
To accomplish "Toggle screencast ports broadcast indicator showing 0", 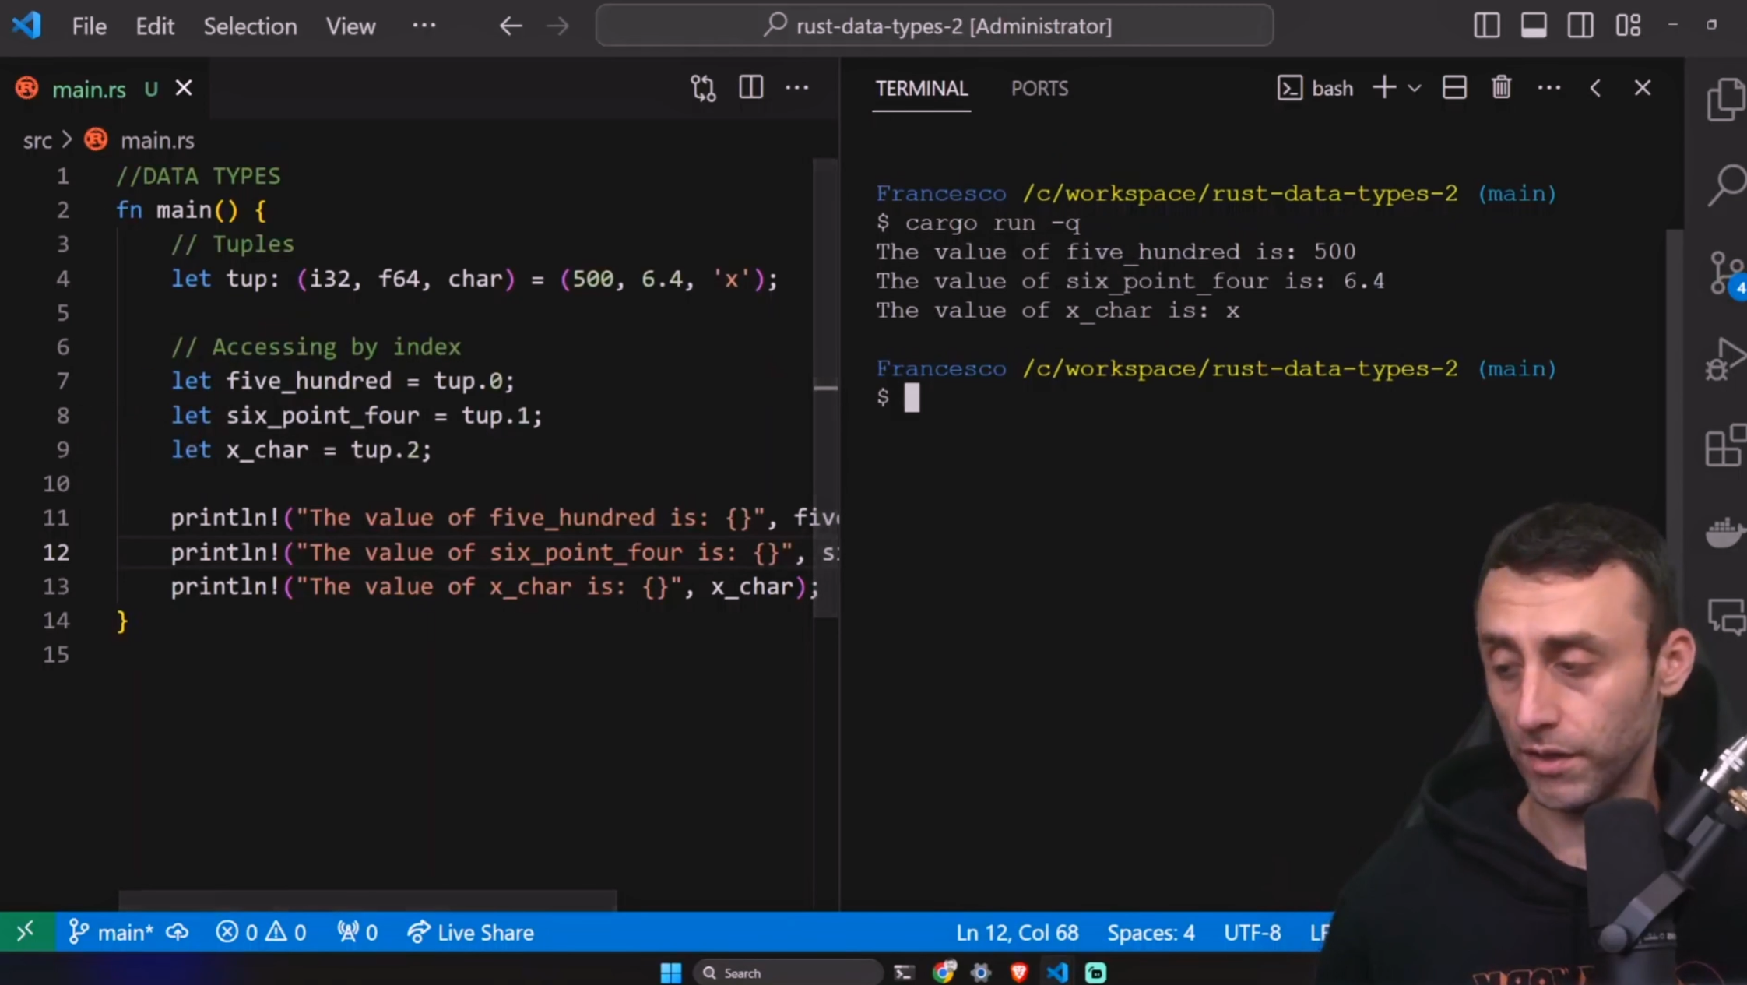I will point(357,931).
